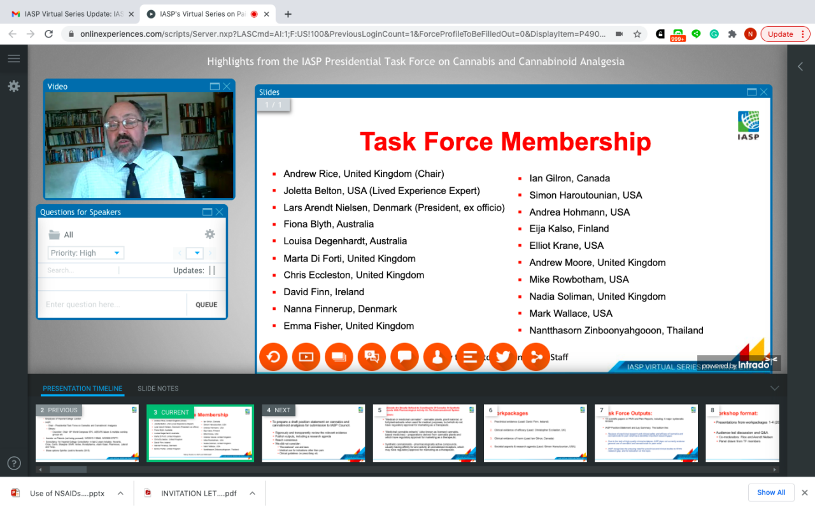Open the speaker bio person icon
The height and width of the screenshot is (509, 815).
tap(437, 357)
